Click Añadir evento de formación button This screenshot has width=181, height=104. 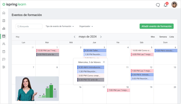coord(156,26)
